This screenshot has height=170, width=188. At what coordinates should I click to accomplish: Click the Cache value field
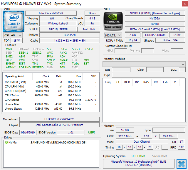70,41
